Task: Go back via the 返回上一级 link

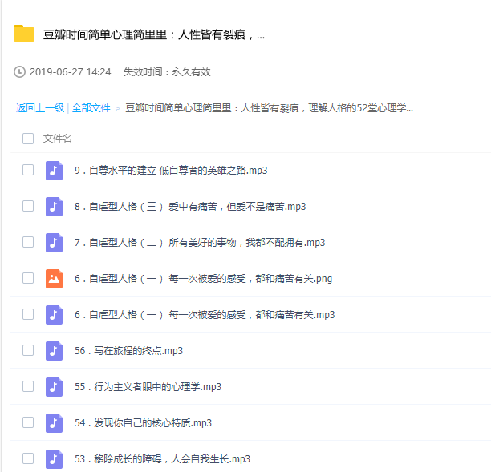Action: point(40,108)
